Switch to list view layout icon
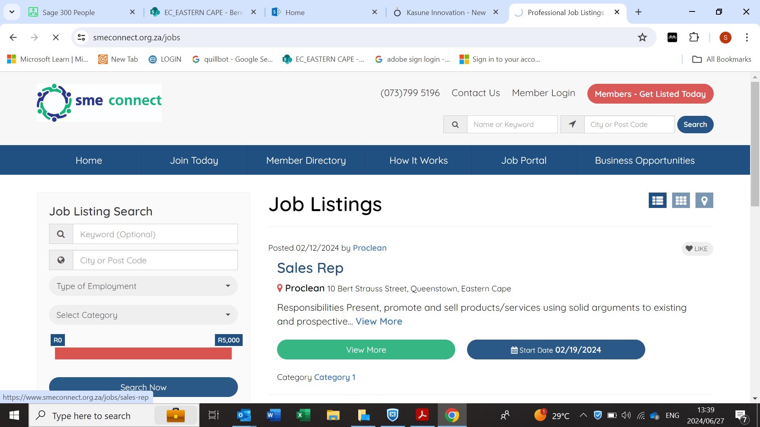This screenshot has width=760, height=427. 657,200
